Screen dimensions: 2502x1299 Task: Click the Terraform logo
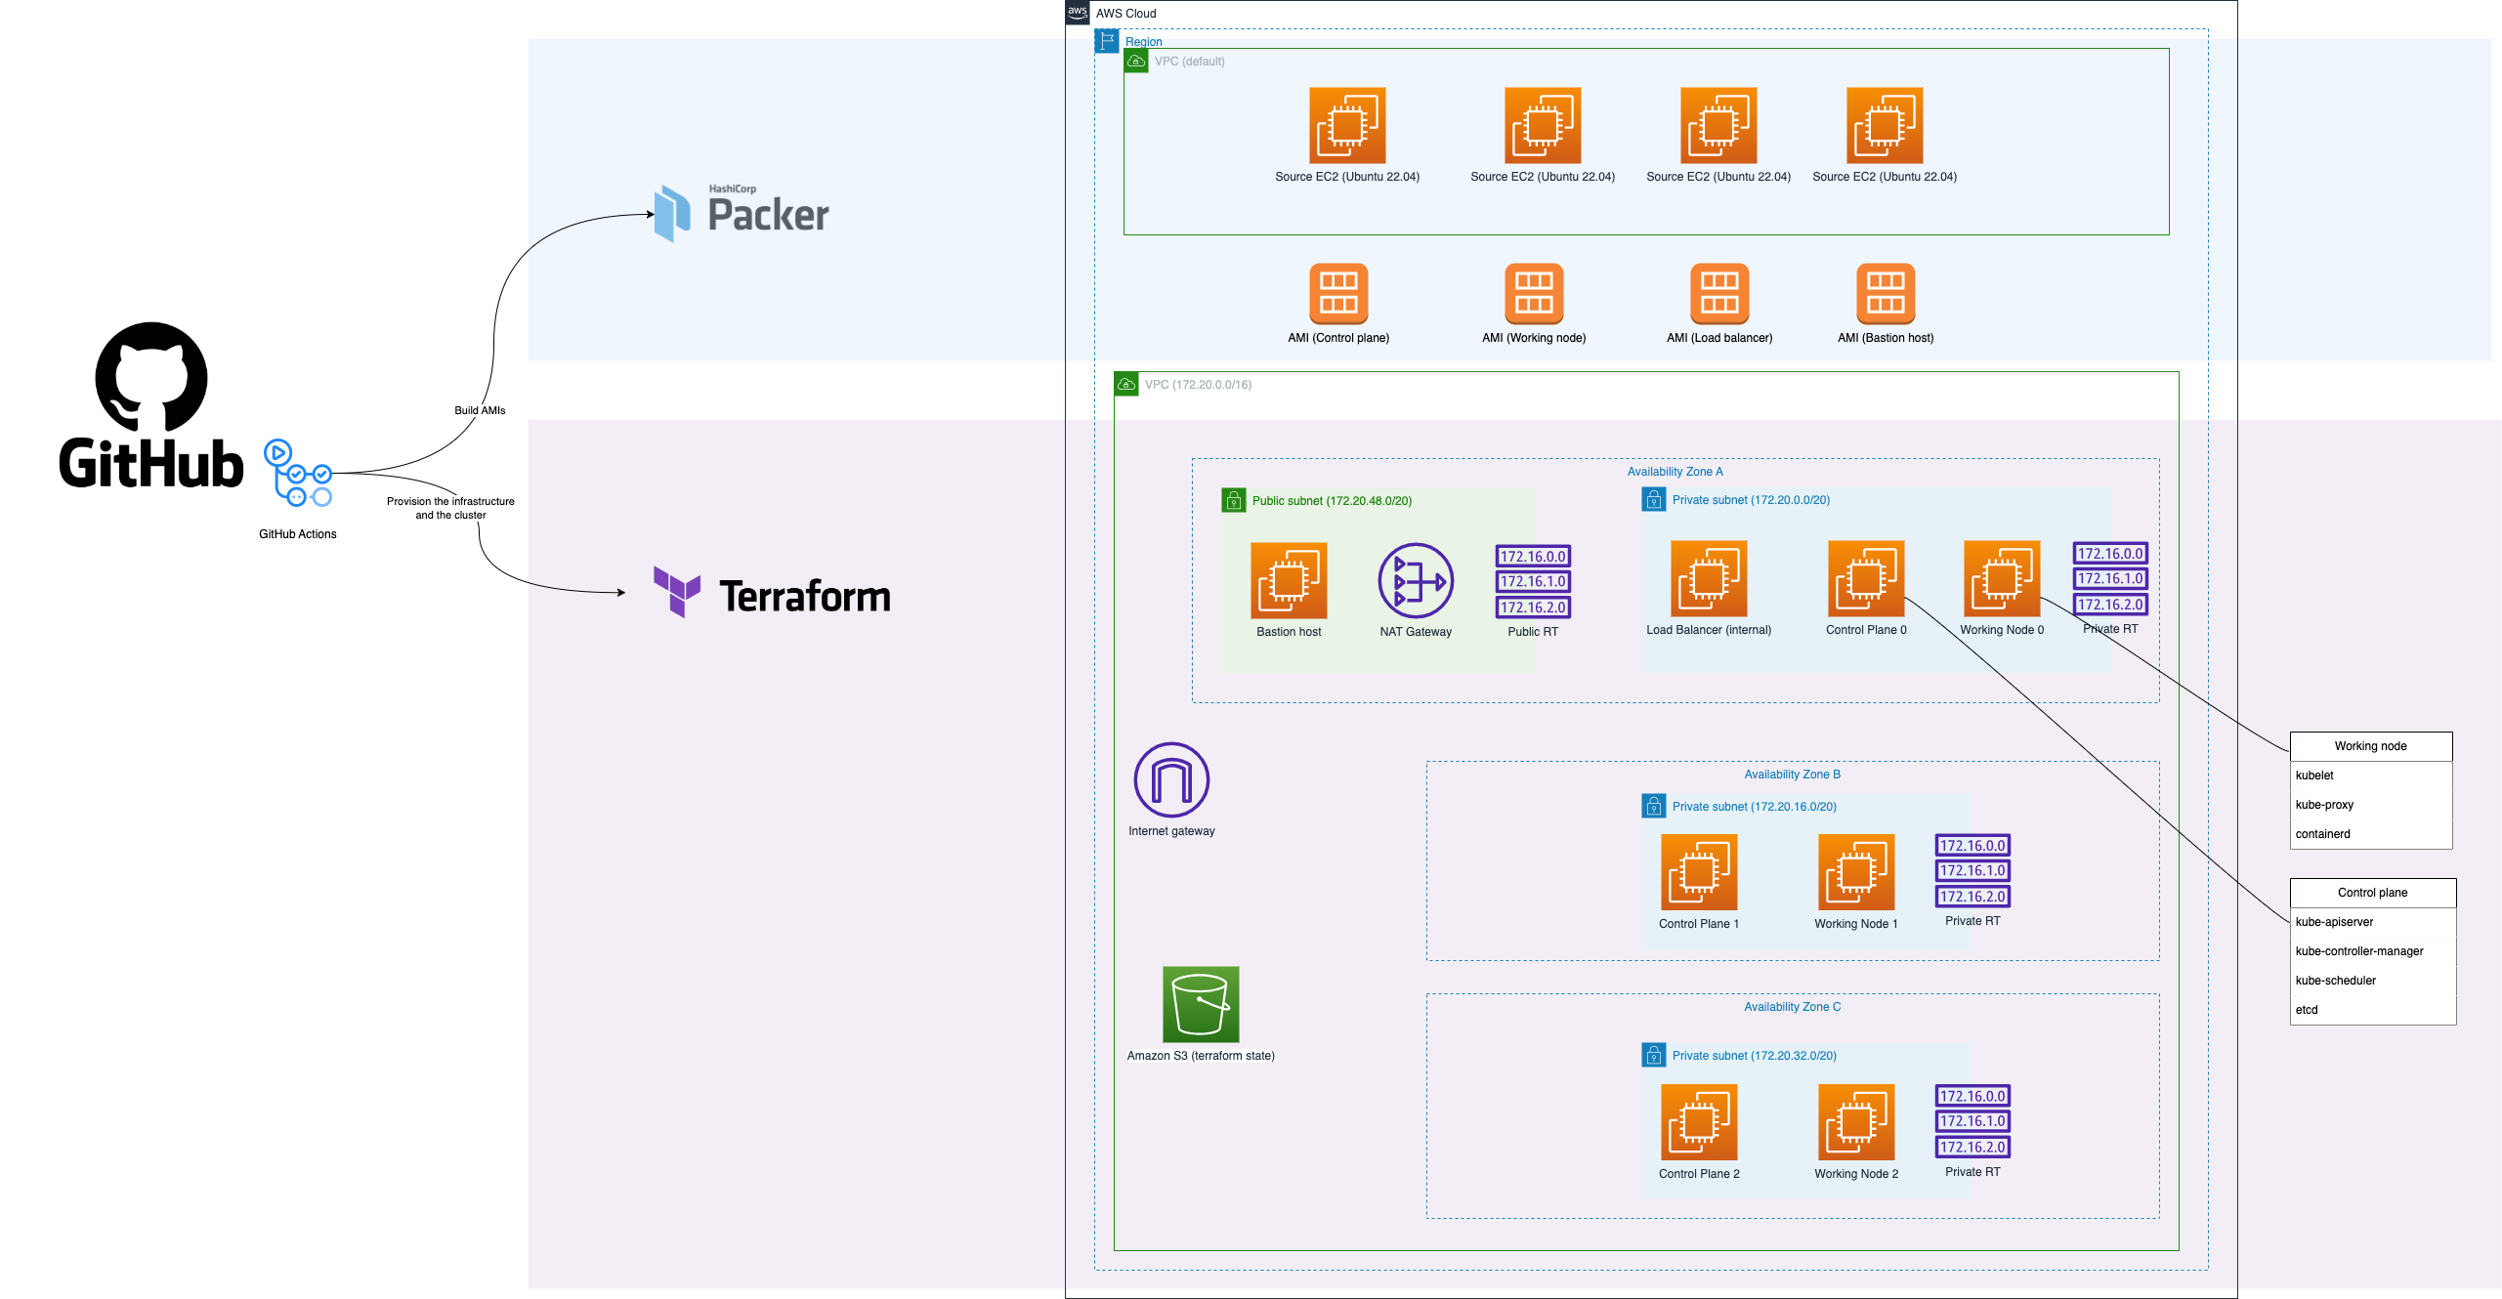click(772, 593)
